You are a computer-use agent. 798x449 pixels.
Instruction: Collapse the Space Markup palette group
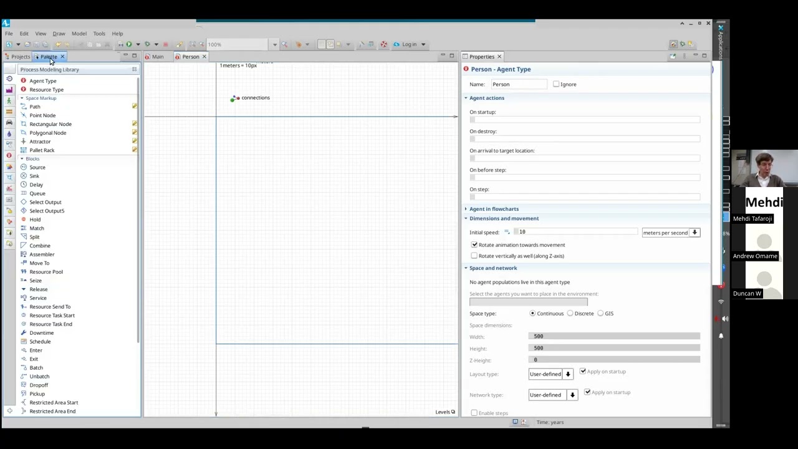click(22, 98)
